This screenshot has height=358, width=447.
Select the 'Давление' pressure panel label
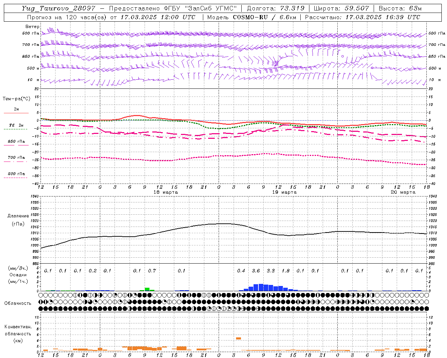tap(18, 216)
